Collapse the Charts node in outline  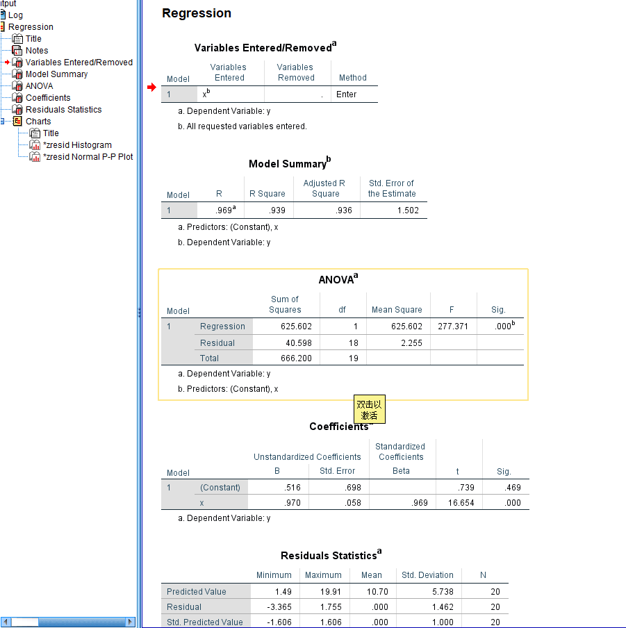pos(2,122)
